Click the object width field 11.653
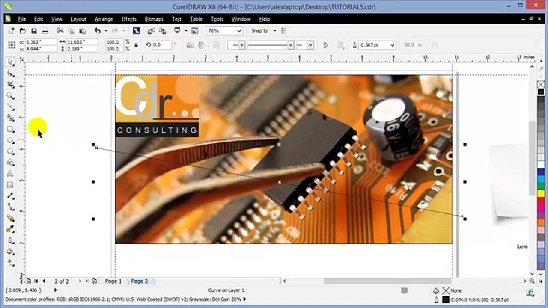The width and height of the screenshot is (548, 308). 82,42
